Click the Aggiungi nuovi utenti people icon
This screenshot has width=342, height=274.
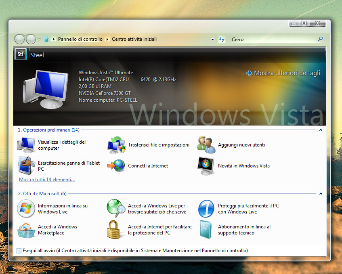coord(206,144)
